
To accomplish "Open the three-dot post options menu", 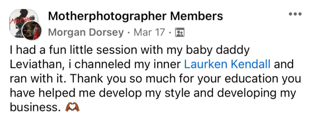I will (295, 14).
